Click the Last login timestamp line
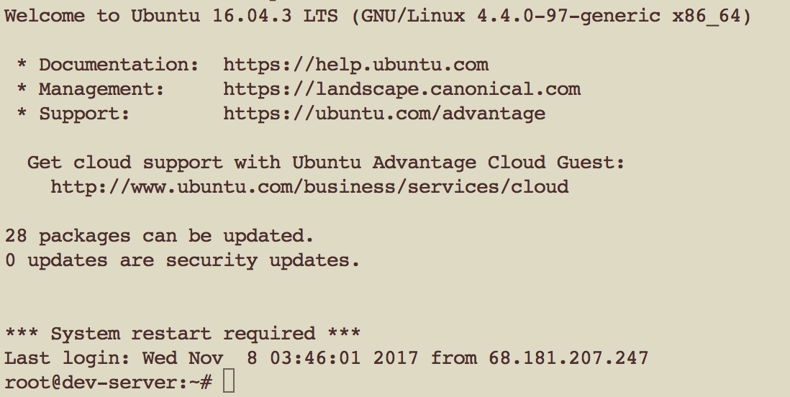 coord(327,358)
